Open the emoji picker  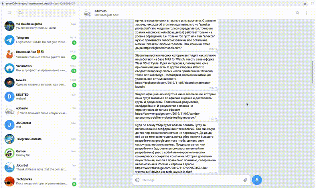click(x=137, y=180)
